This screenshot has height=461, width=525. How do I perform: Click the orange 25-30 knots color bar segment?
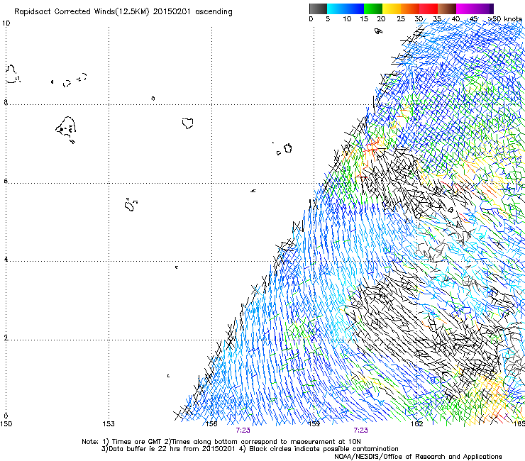[410, 9]
